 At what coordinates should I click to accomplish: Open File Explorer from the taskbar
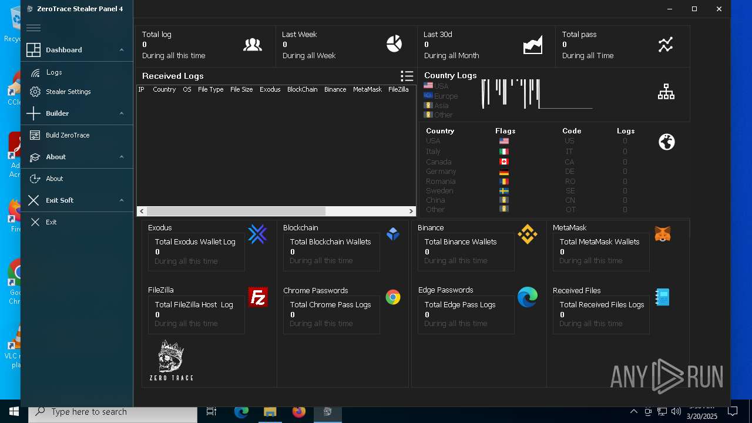pos(270,412)
